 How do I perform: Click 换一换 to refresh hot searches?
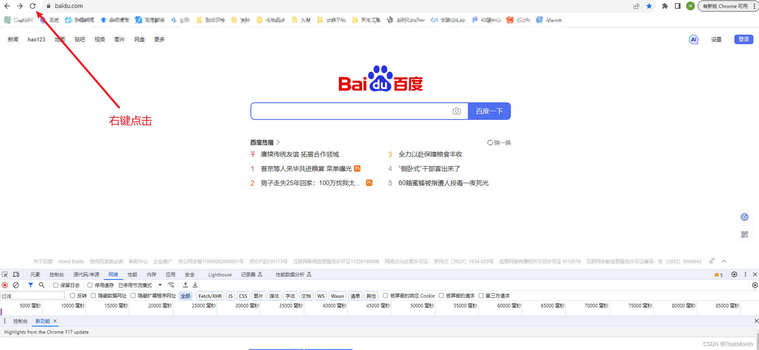[x=499, y=143]
